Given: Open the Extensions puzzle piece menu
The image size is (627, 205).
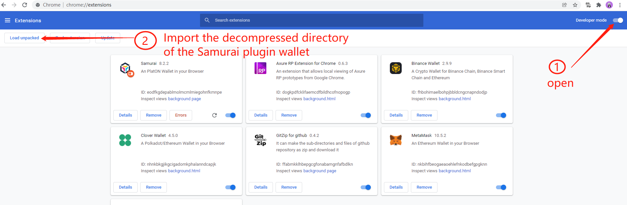Looking at the screenshot, I should [x=599, y=5].
